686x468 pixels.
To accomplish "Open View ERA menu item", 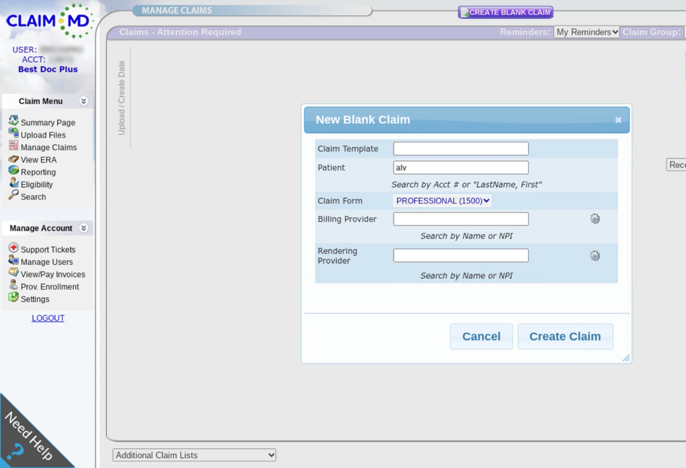I will (39, 160).
